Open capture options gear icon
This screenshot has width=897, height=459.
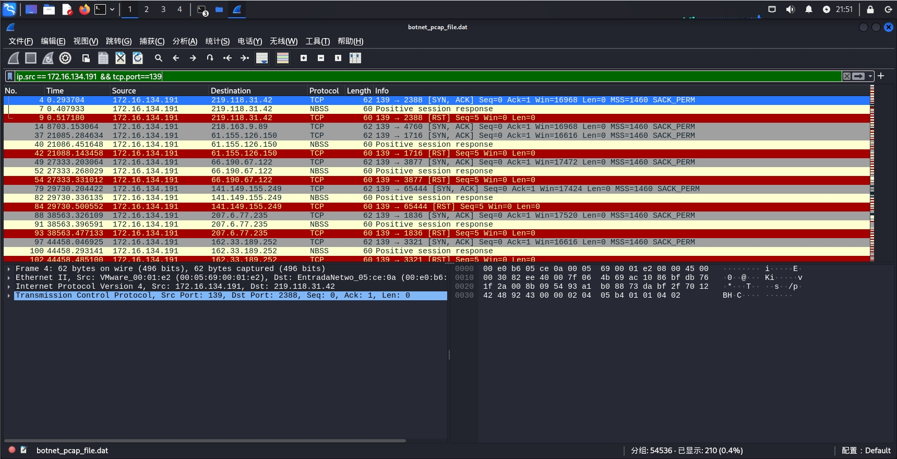pyautogui.click(x=65, y=58)
